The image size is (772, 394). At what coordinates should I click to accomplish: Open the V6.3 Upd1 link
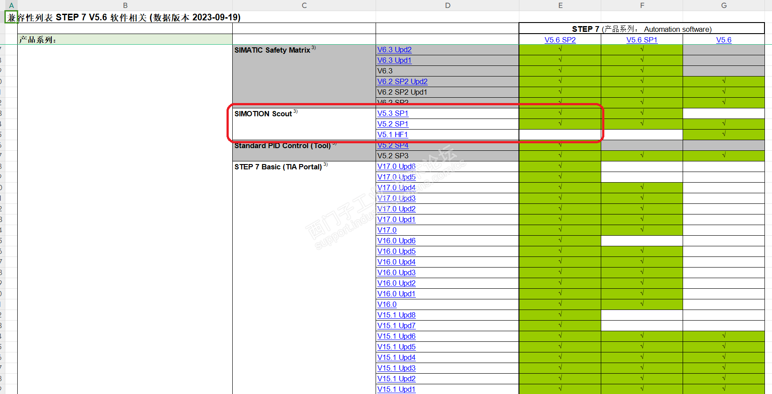[395, 61]
